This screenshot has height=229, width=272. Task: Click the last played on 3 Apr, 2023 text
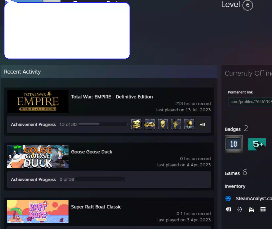click(184, 220)
